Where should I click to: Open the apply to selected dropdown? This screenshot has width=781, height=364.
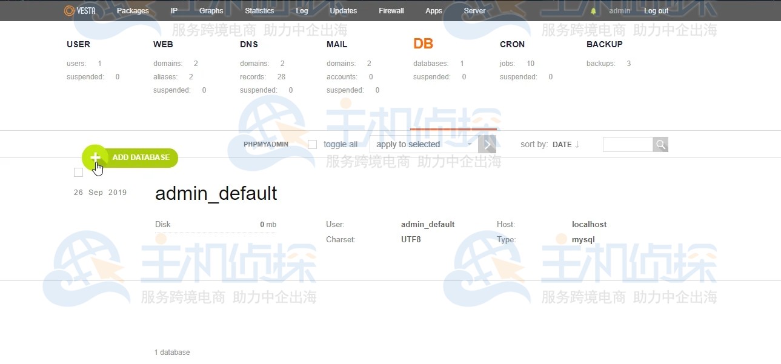[418, 144]
